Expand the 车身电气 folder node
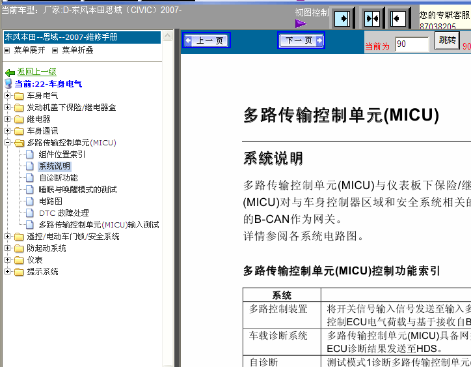Screen dimensions: 471x367 tap(8, 95)
